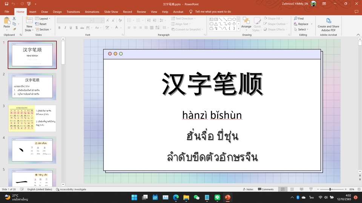Image resolution: width=362 pixels, height=203 pixels.
Task: Select the Rectangle shape in shapes gallery
Action: tap(230, 19)
